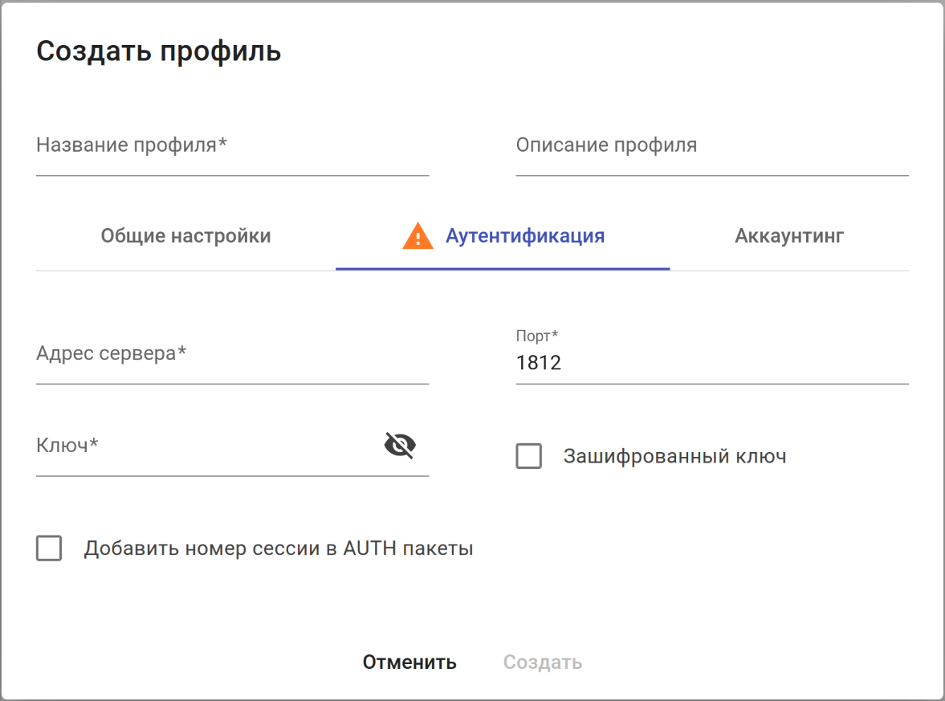Click the underline below Адрес сервера
This screenshot has width=945, height=701.
[232, 384]
